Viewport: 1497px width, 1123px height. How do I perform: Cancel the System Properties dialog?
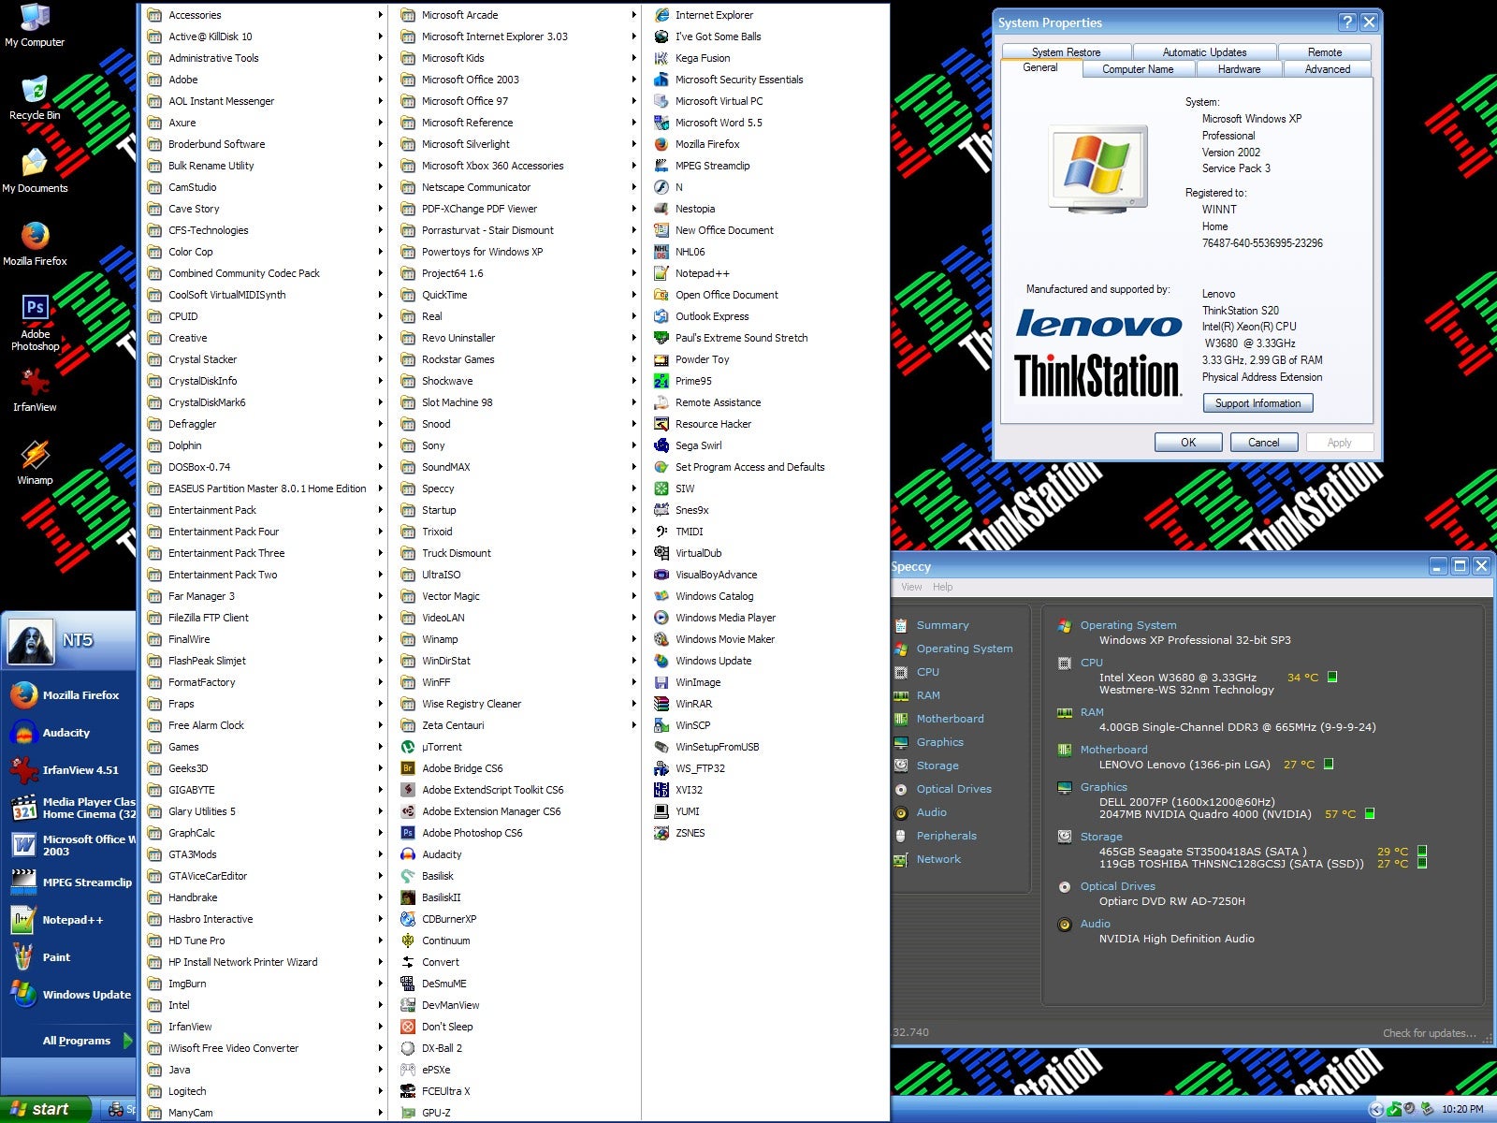pyautogui.click(x=1263, y=443)
